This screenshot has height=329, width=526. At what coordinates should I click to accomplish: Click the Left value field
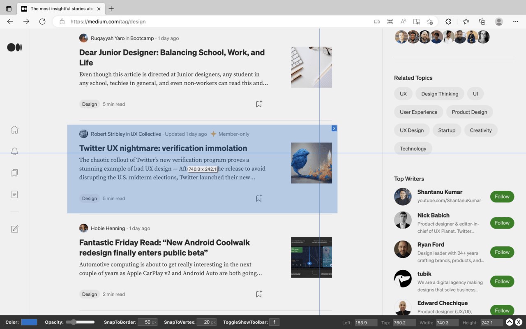366,322
